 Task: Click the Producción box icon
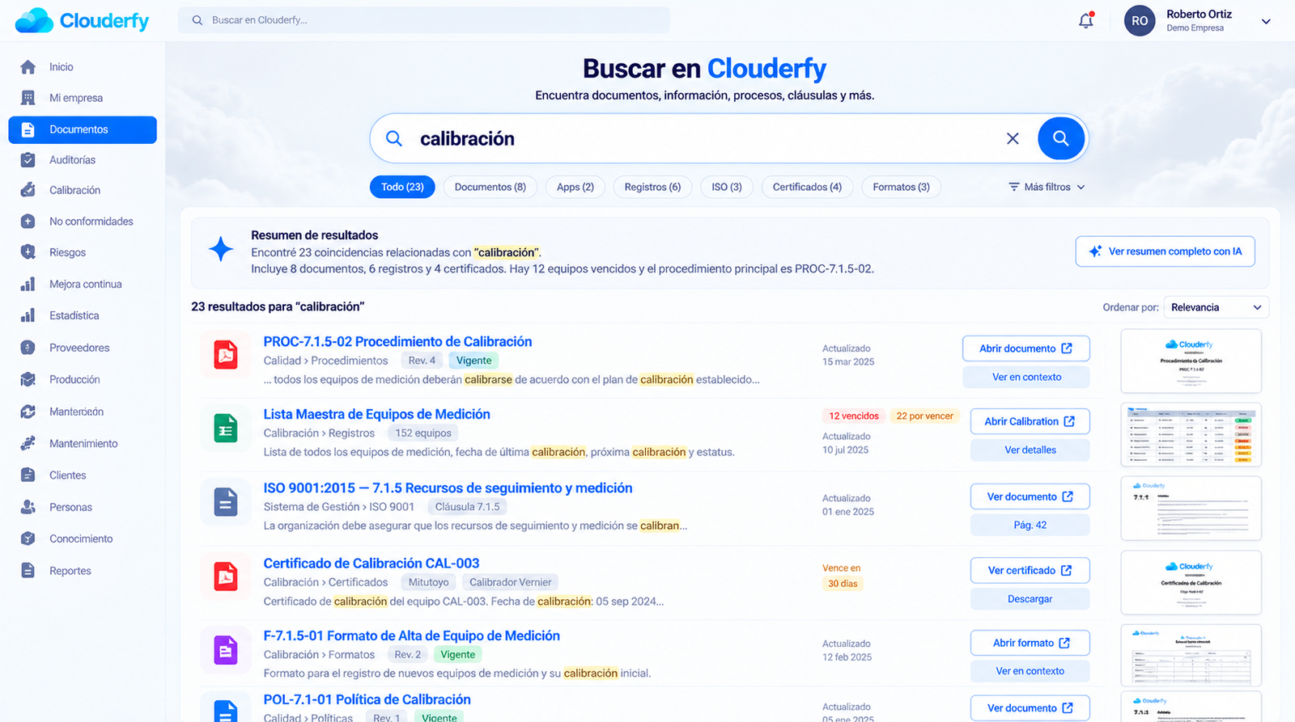[28, 379]
